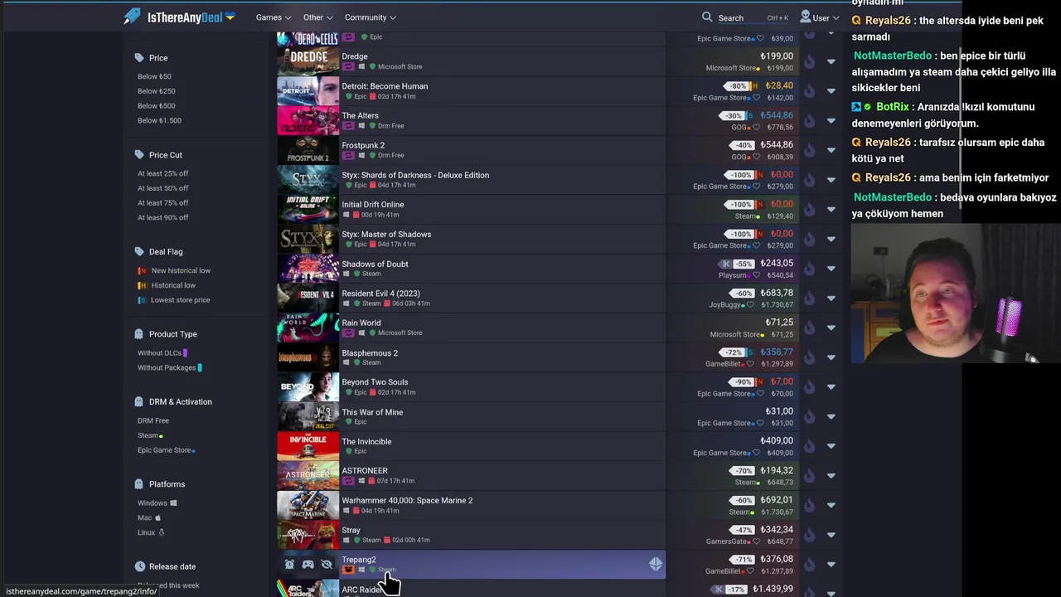
Task: Open the Dredge cover thumbnail
Action: 308,61
